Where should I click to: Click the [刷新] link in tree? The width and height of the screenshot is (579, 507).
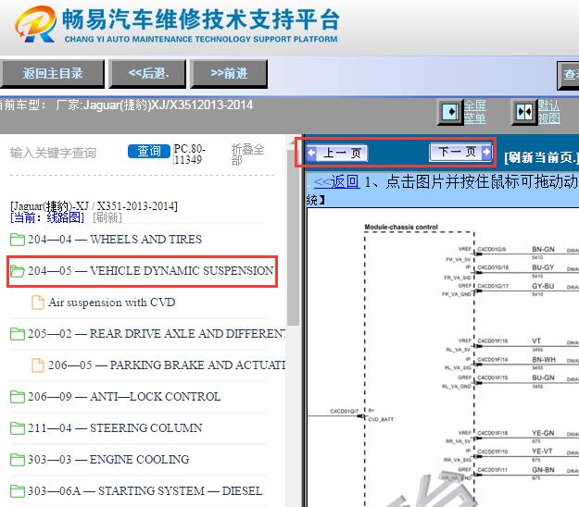point(107,217)
